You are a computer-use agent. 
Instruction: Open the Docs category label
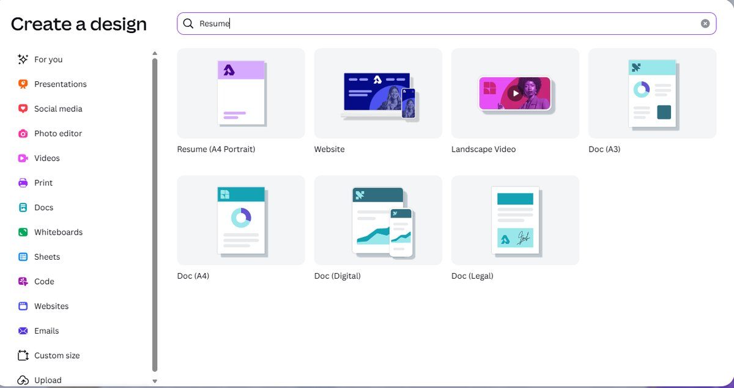point(44,208)
